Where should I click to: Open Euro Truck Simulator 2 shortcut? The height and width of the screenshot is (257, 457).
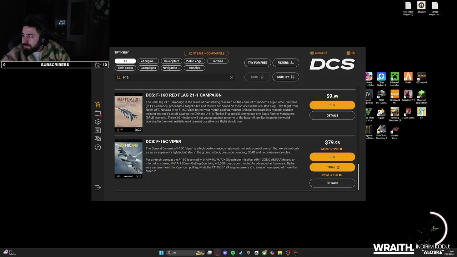click(x=381, y=132)
